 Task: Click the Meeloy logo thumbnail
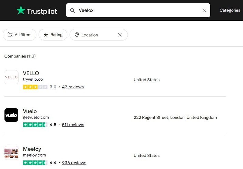[11, 153]
